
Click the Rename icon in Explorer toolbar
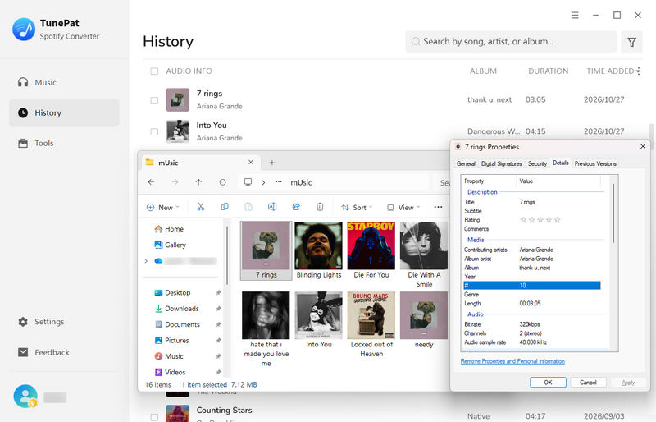pos(272,207)
